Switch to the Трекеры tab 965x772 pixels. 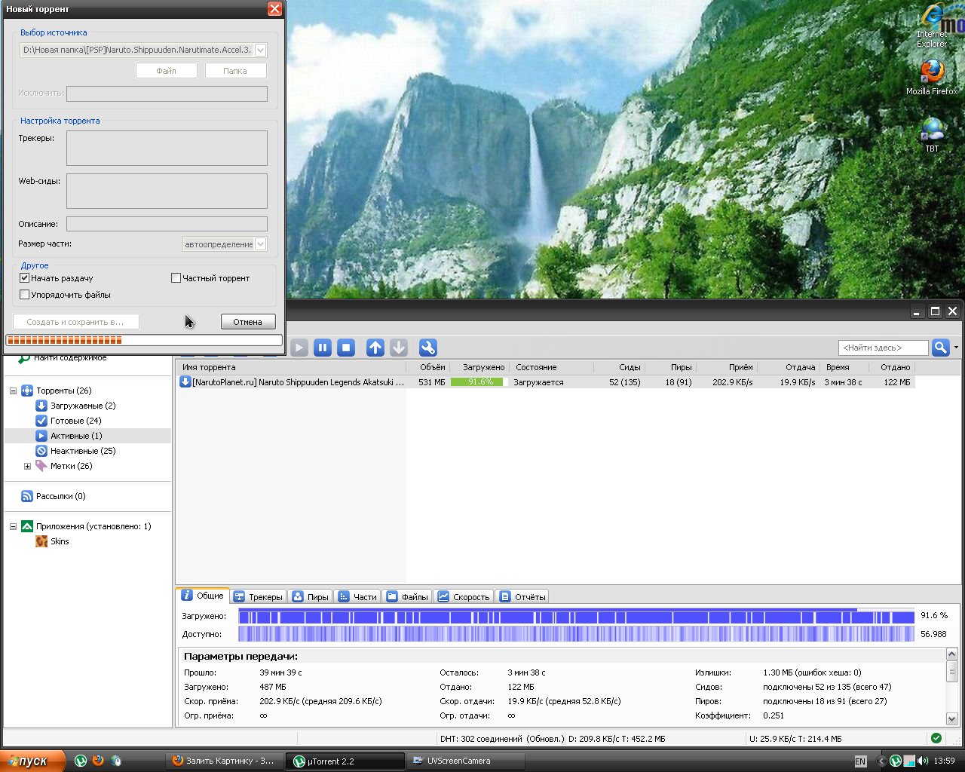pyautogui.click(x=259, y=596)
